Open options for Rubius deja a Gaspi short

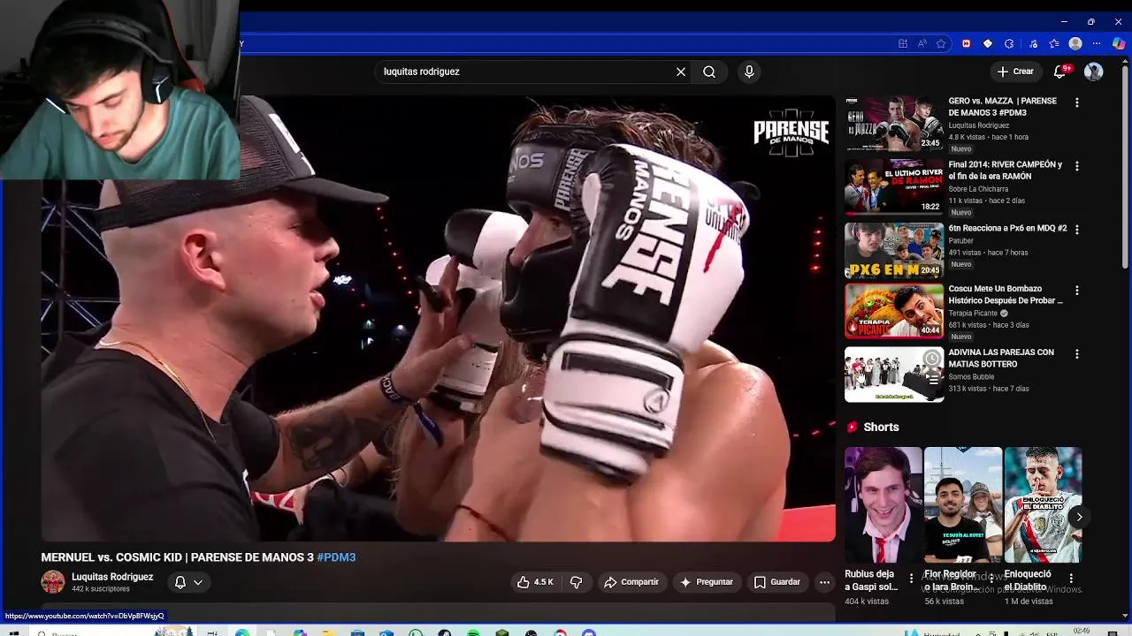coord(911,579)
